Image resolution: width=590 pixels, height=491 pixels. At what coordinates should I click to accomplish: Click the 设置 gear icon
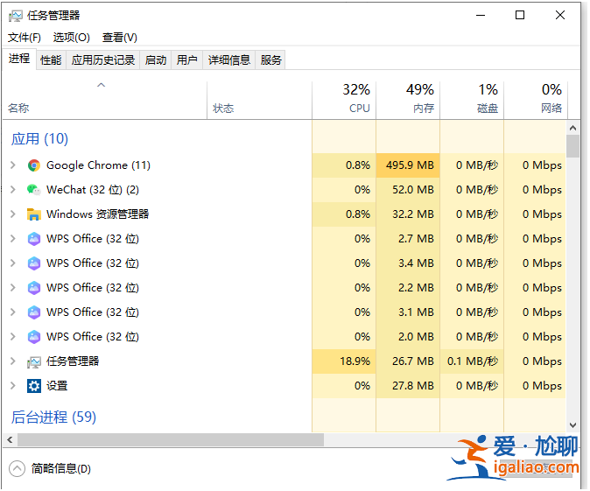click(34, 386)
